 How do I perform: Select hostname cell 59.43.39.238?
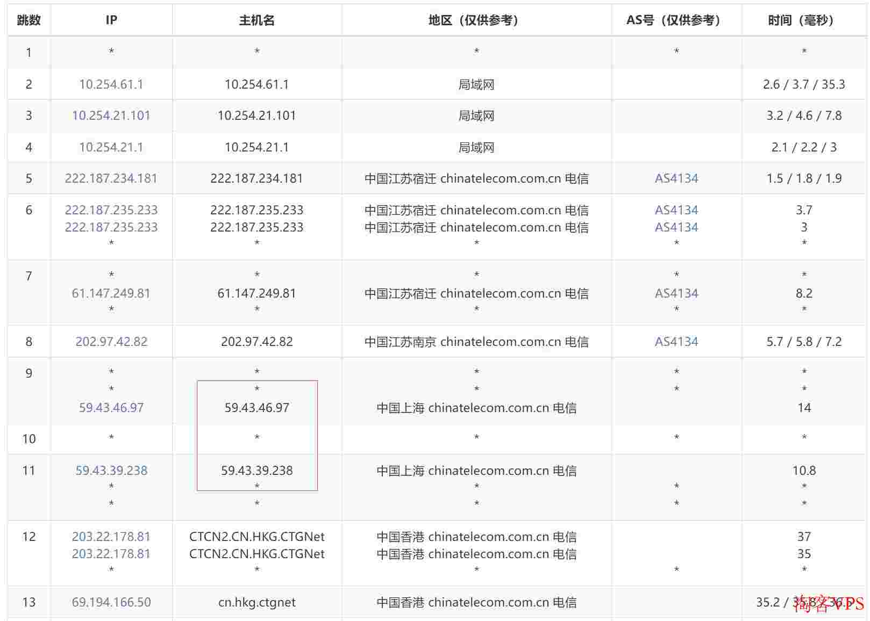pyautogui.click(x=257, y=471)
